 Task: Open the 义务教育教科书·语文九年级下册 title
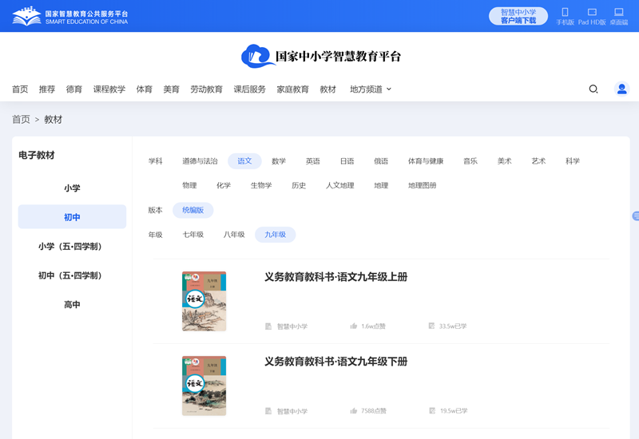point(335,362)
